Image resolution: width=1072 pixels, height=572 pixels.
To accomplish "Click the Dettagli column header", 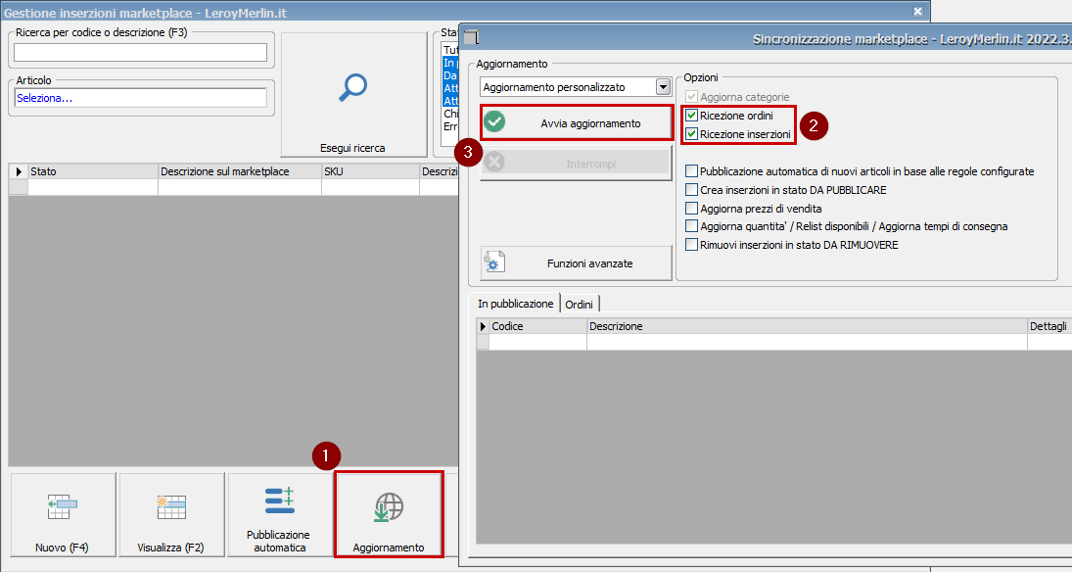I will click(x=1049, y=326).
